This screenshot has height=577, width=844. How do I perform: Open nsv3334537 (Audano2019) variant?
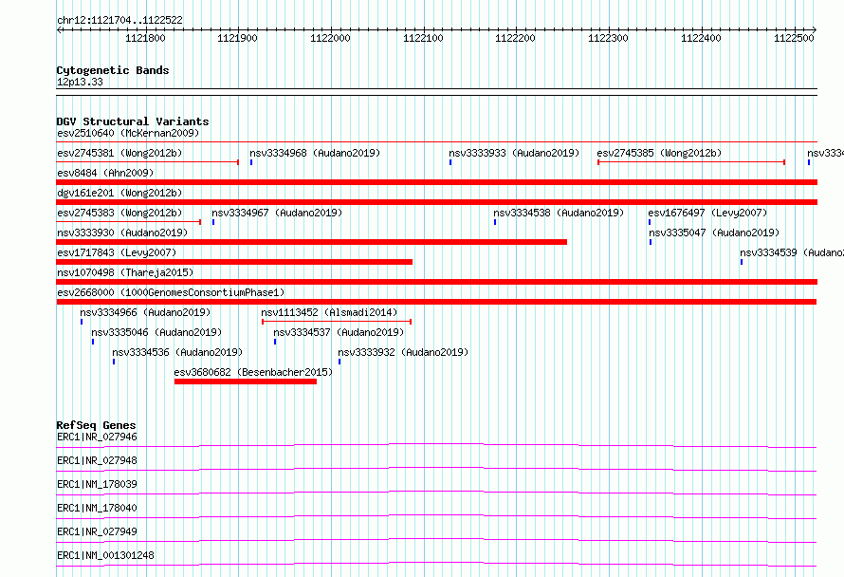click(x=339, y=332)
